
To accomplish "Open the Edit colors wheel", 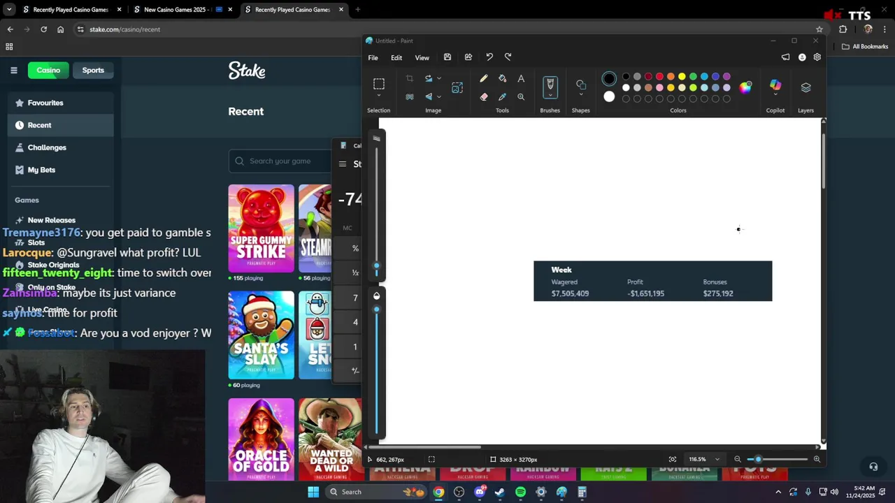I will coord(745,87).
